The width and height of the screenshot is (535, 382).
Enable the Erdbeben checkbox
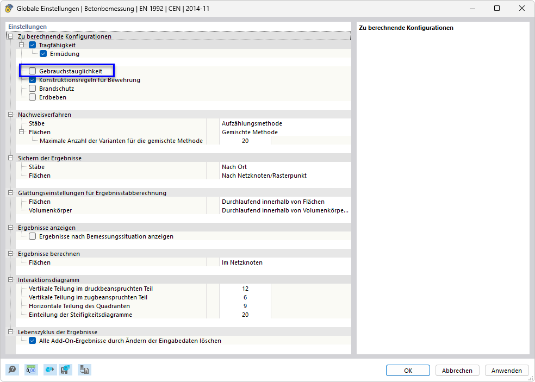point(33,97)
